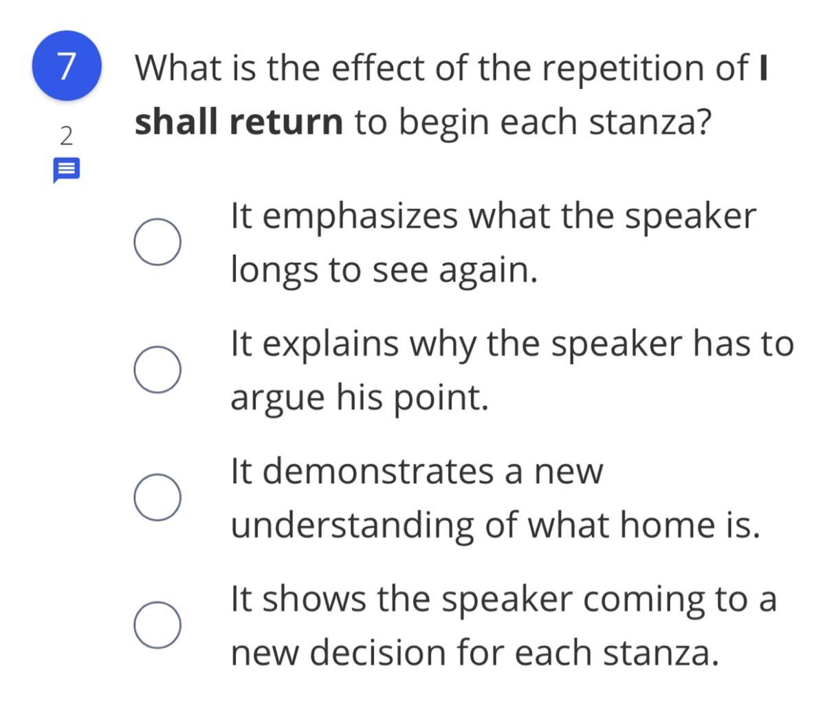Click the point value 2 under the badge
The width and height of the screenshot is (825, 725).
coord(66,136)
